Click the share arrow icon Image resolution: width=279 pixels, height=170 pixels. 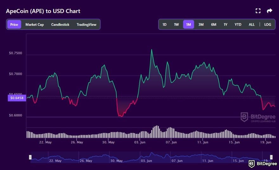269,11
